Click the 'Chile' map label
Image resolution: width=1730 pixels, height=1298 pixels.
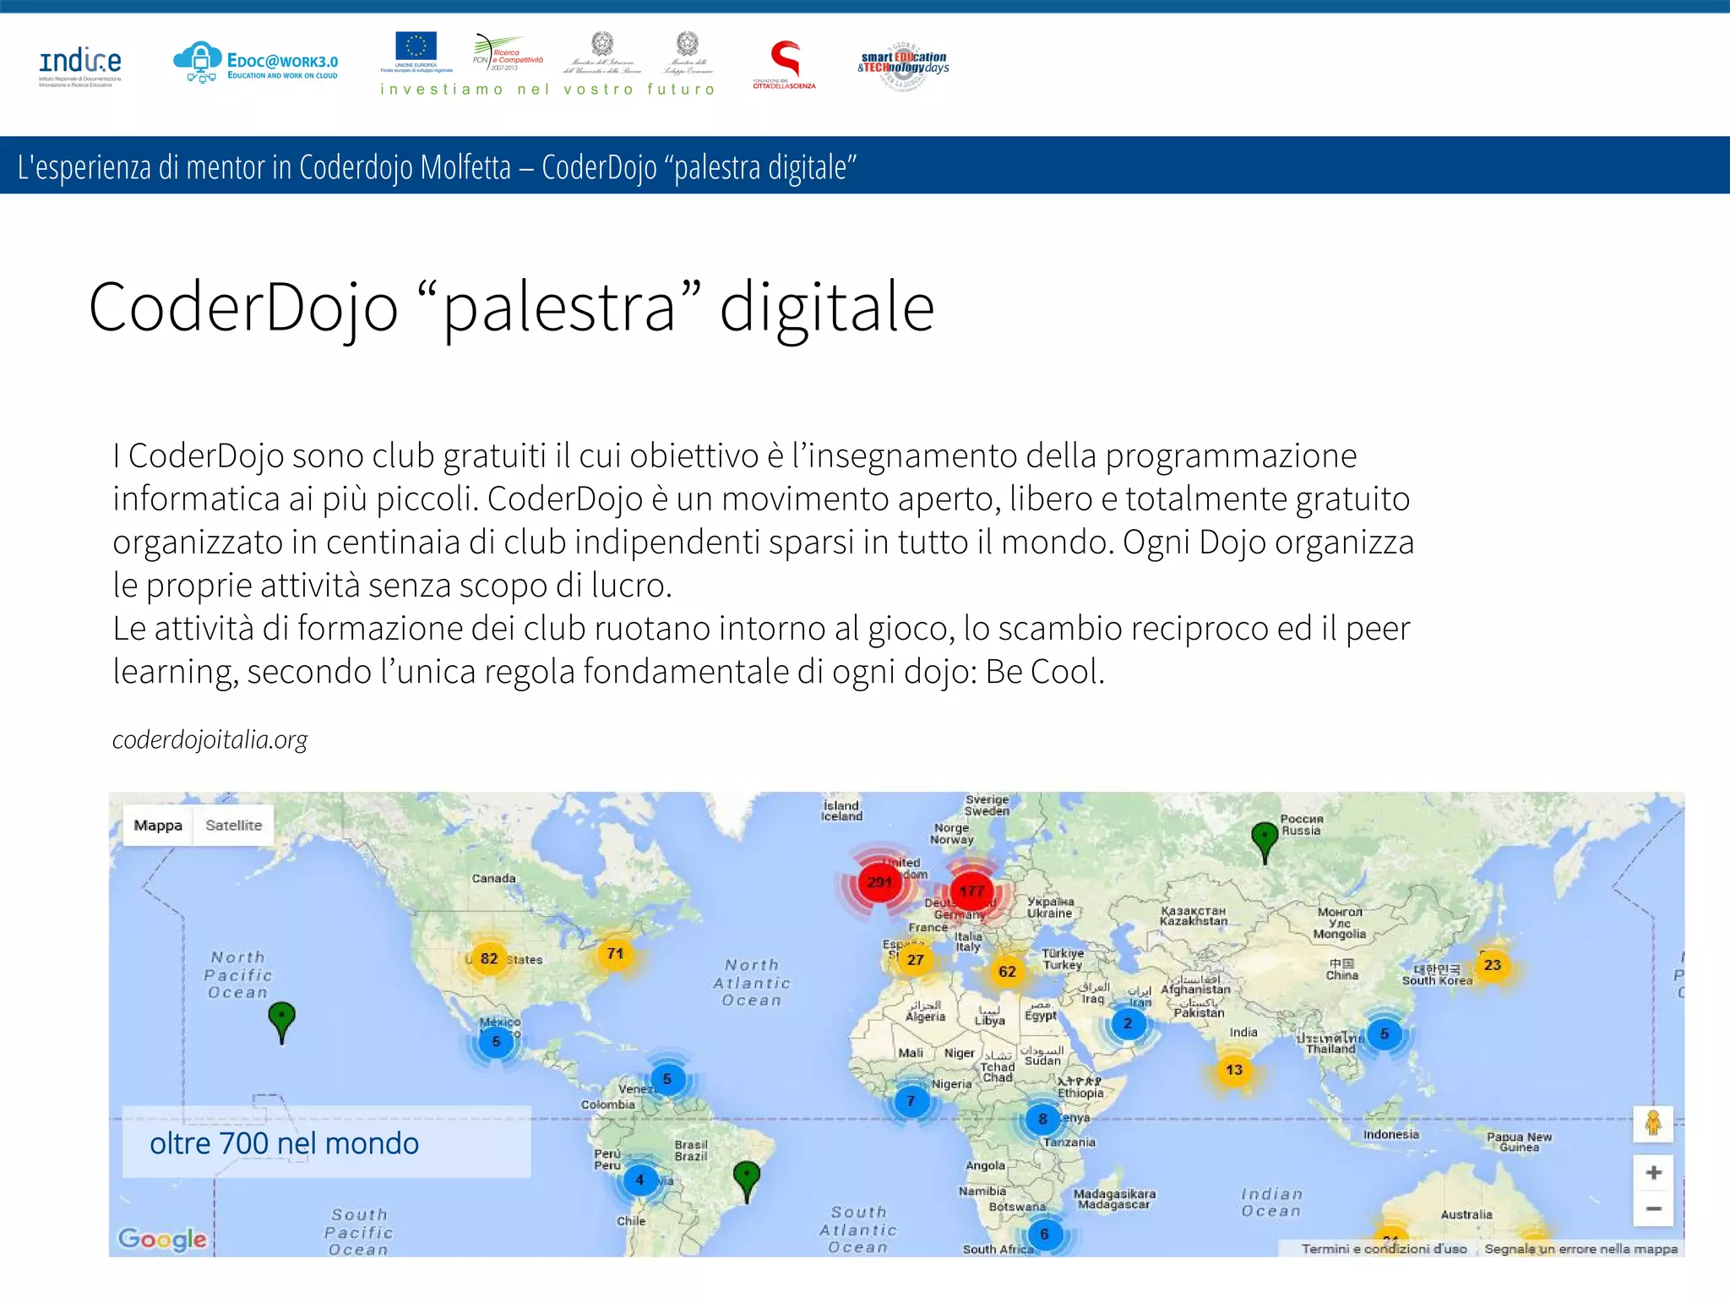click(631, 1221)
